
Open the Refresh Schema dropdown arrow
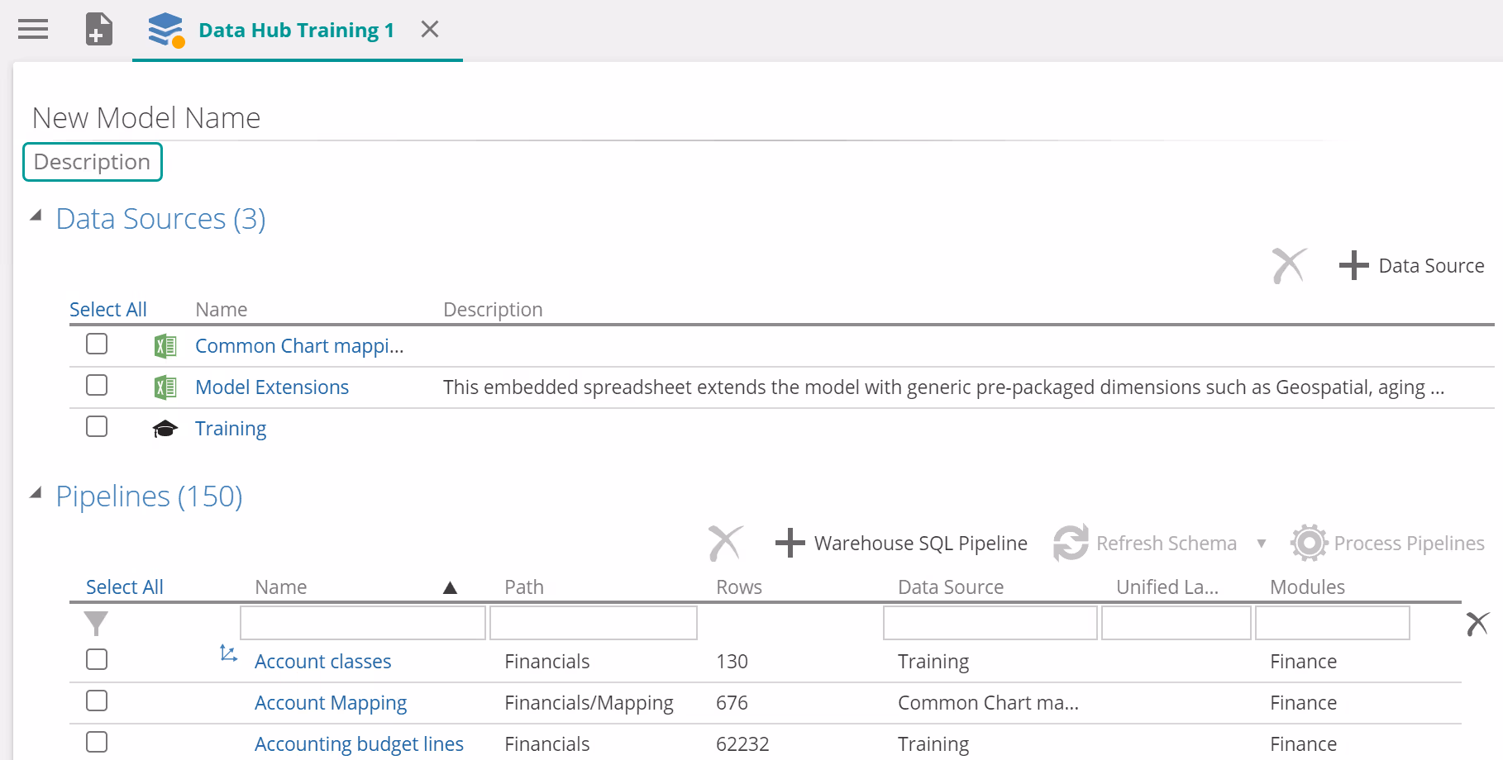click(x=1261, y=544)
